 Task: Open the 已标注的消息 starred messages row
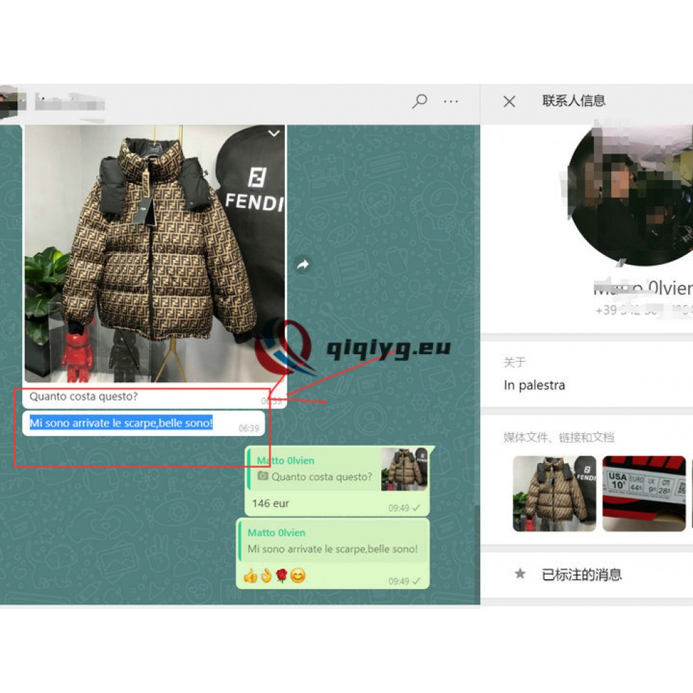click(x=582, y=574)
